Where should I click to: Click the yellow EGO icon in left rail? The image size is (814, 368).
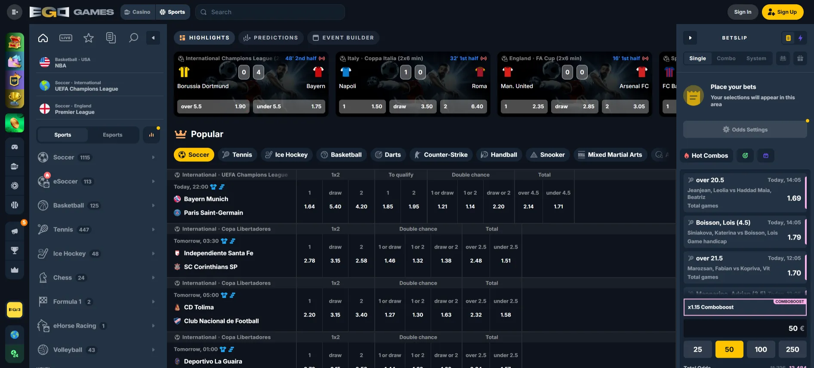(15, 310)
